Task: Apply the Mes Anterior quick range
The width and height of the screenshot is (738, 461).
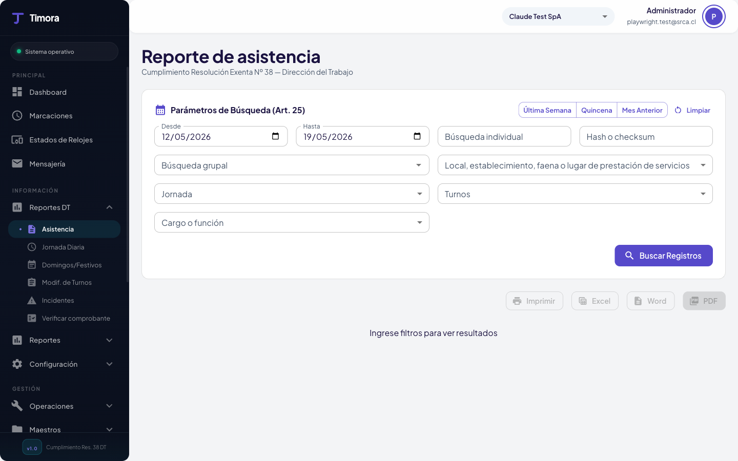Action: [x=642, y=110]
